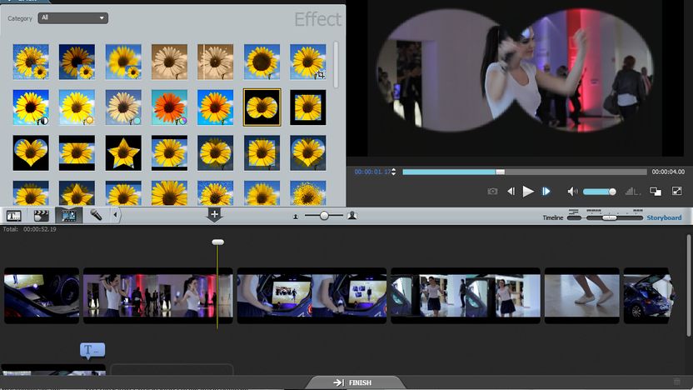
Task: Click the timeline zoom slider
Action: coord(609,217)
